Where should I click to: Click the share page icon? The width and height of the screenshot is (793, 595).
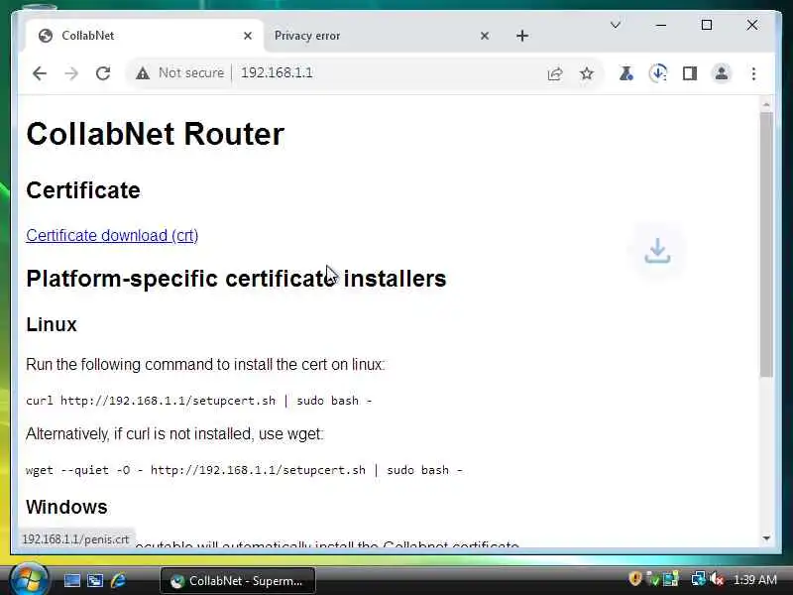[x=555, y=73]
